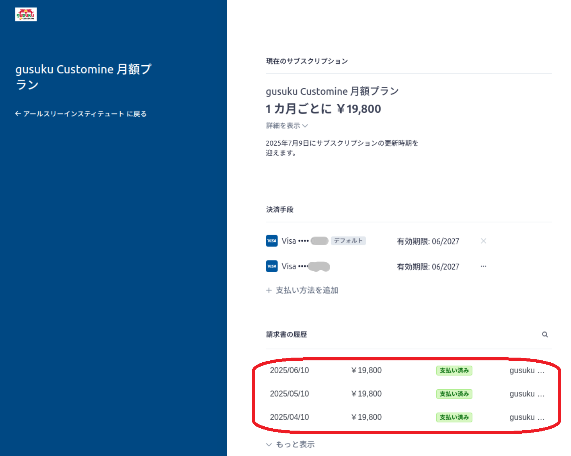Click ￥19,800 amount for 2025/06/10
Viewport: 571px width, 456px height.
point(366,370)
